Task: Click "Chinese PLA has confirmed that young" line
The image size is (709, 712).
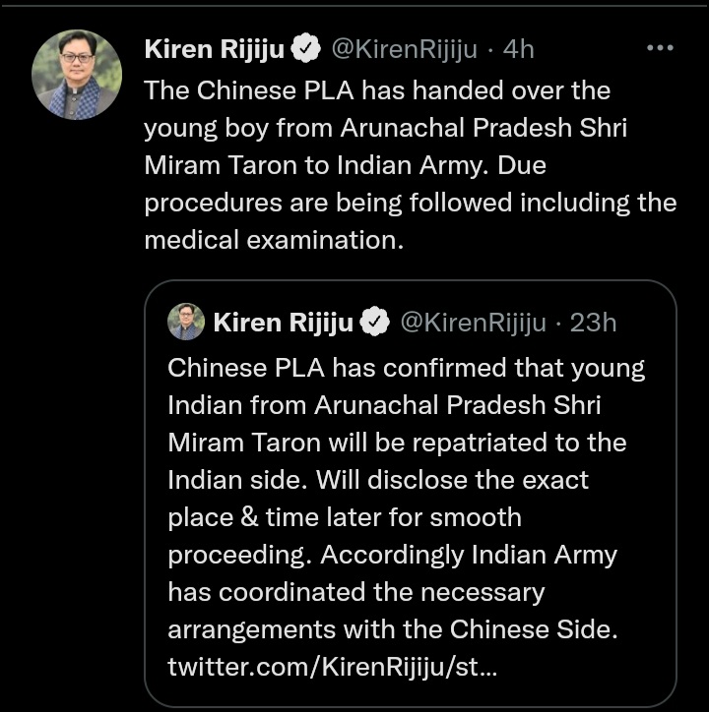Action: (407, 368)
